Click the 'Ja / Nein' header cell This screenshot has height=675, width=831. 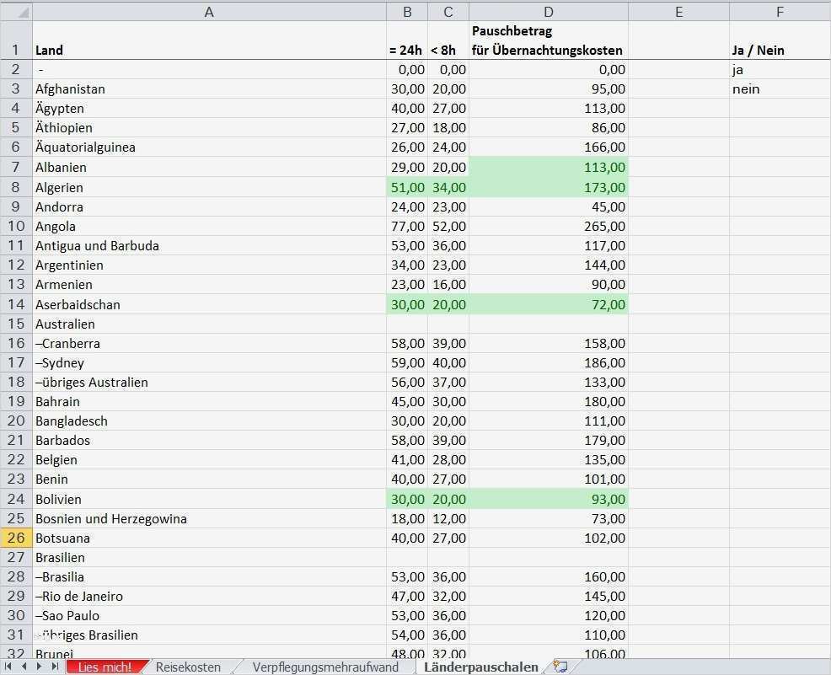(x=780, y=40)
